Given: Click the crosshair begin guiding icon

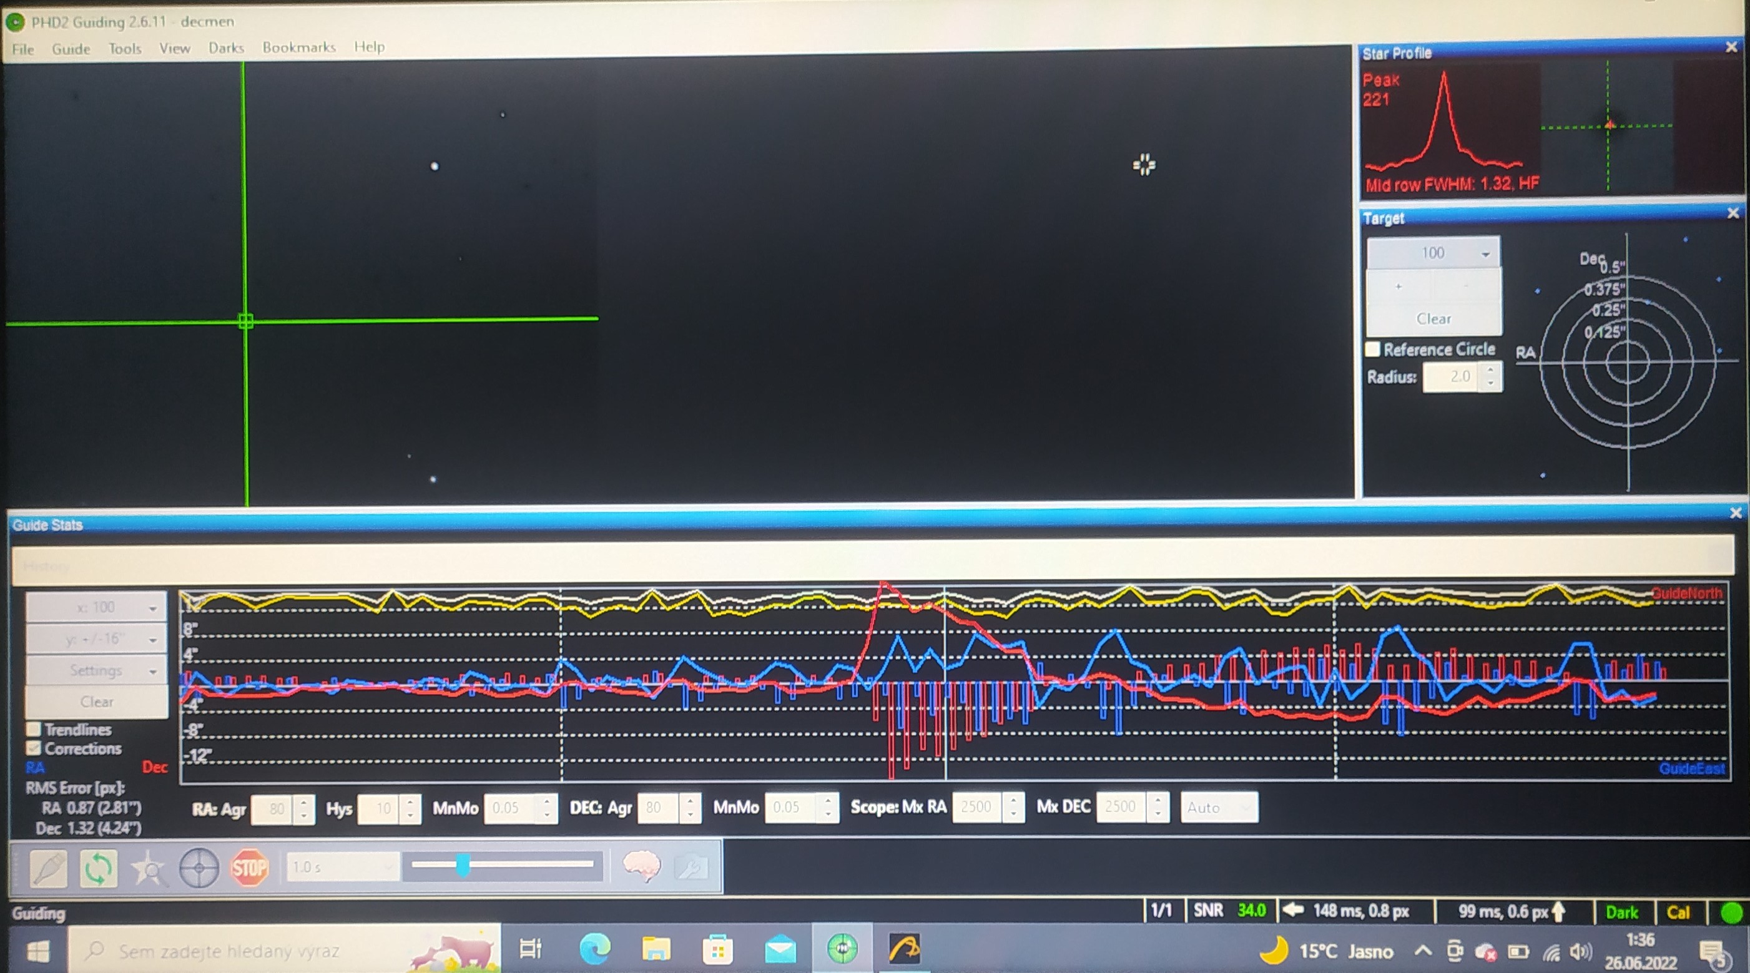Looking at the screenshot, I should pos(199,868).
